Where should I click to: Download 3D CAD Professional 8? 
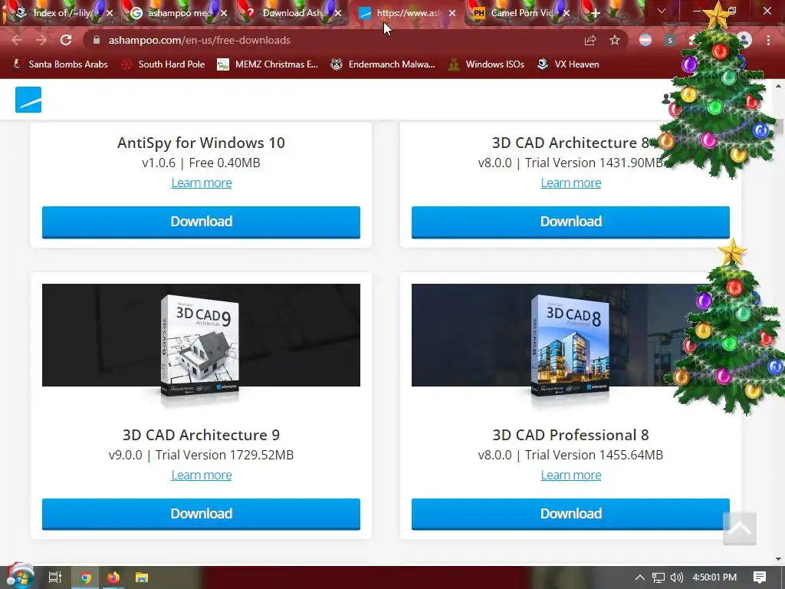click(x=570, y=514)
